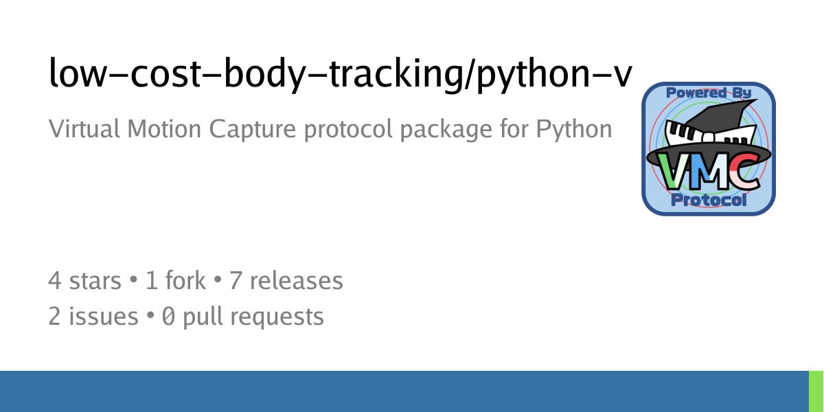Click the small green language bar segment
824x412 pixels.
tap(816, 391)
